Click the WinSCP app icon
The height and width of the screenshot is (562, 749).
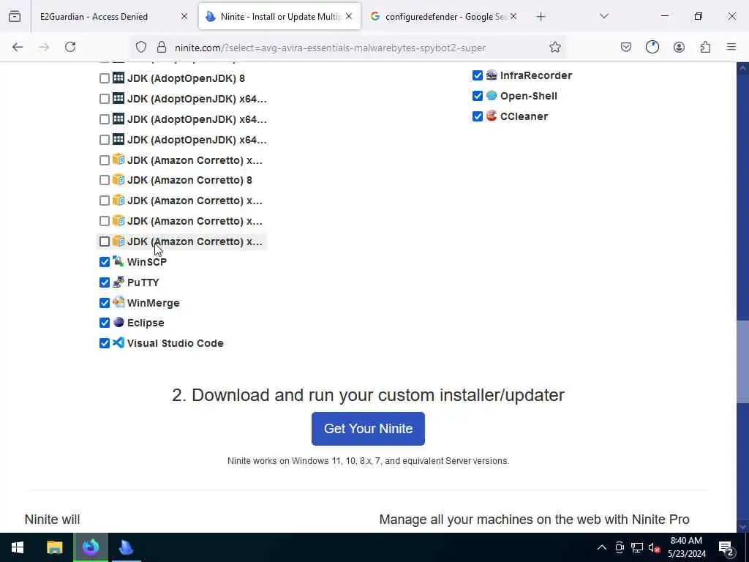tap(118, 261)
